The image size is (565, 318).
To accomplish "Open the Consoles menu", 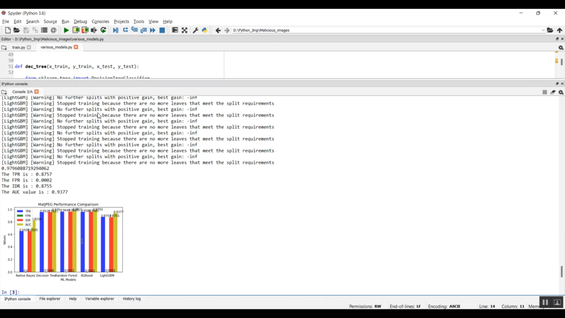I will tap(100, 21).
